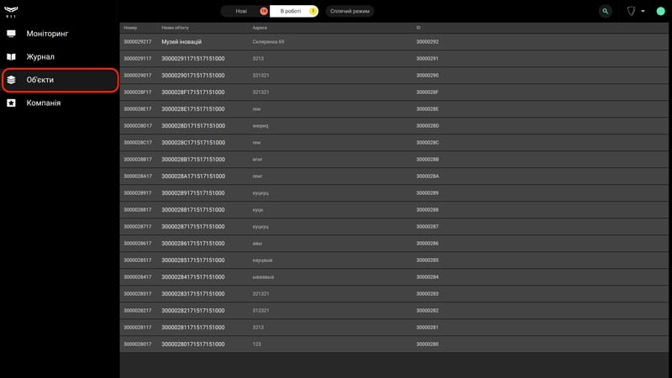Select the row with ID 30000280
The height and width of the screenshot is (378, 672).
tap(394, 344)
